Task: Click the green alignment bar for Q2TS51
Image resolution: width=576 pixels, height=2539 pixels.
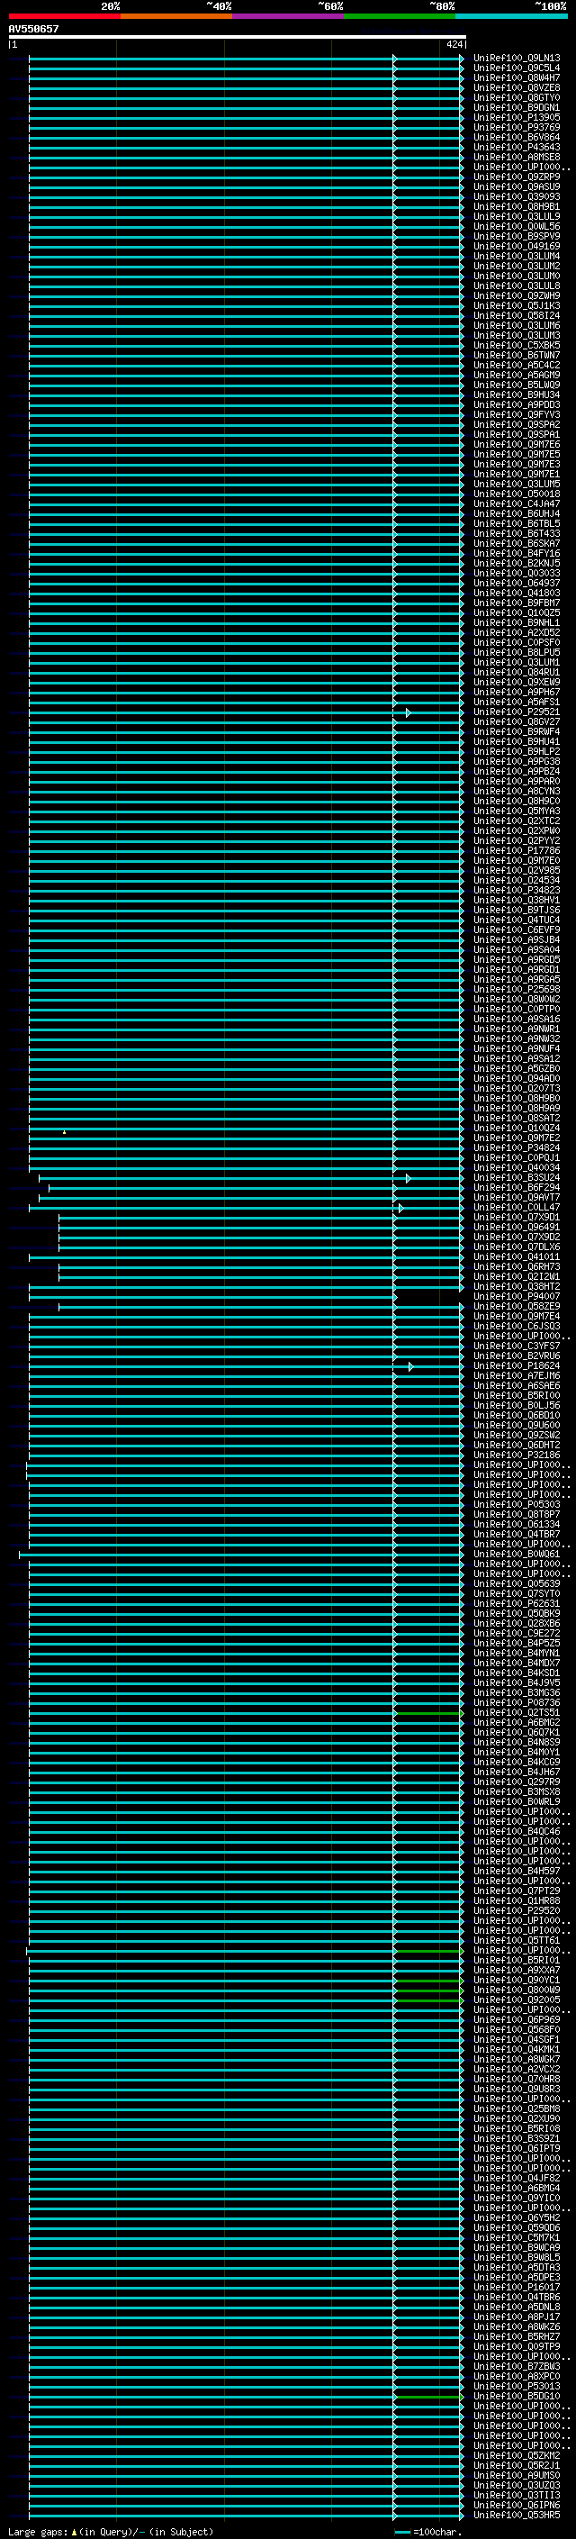Action: [x=427, y=1713]
